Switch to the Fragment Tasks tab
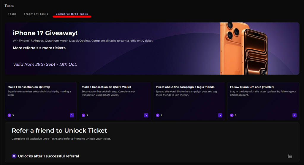This screenshot has width=304, height=165. [x=36, y=14]
